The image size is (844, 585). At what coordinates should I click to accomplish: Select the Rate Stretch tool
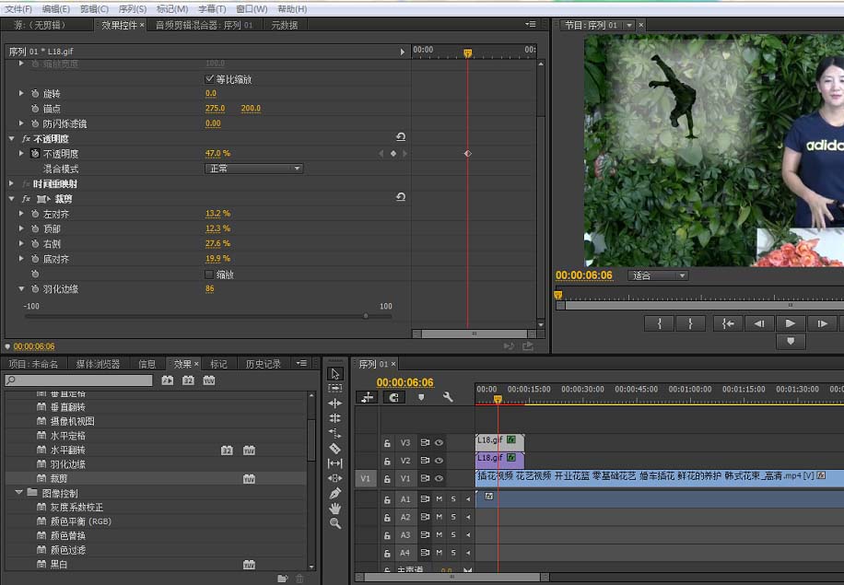point(334,433)
